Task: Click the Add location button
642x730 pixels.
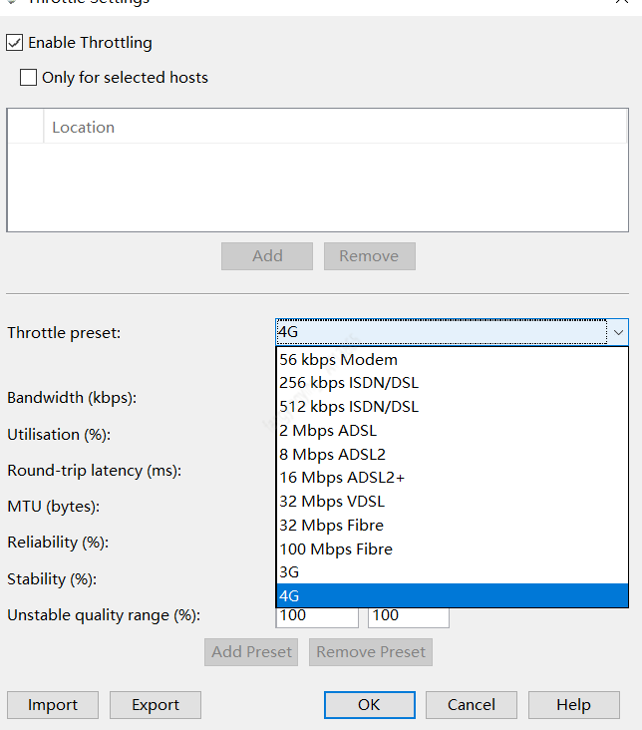Action: click(267, 256)
